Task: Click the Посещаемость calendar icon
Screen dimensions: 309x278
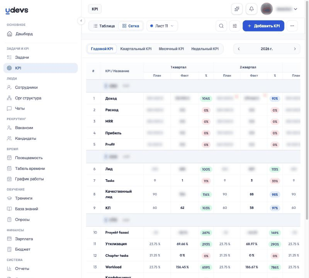Action: pyautogui.click(x=9, y=158)
